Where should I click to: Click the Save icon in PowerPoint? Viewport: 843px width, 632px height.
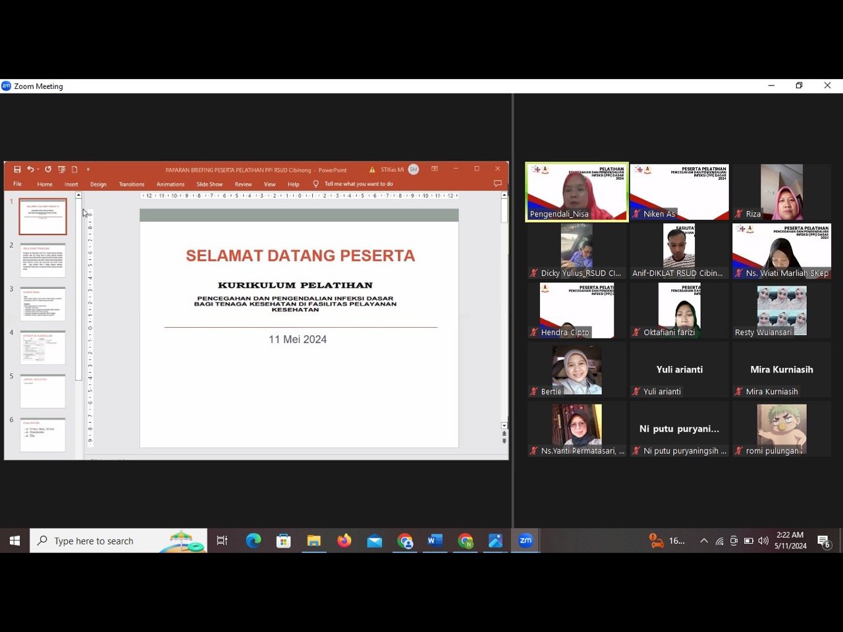click(17, 169)
